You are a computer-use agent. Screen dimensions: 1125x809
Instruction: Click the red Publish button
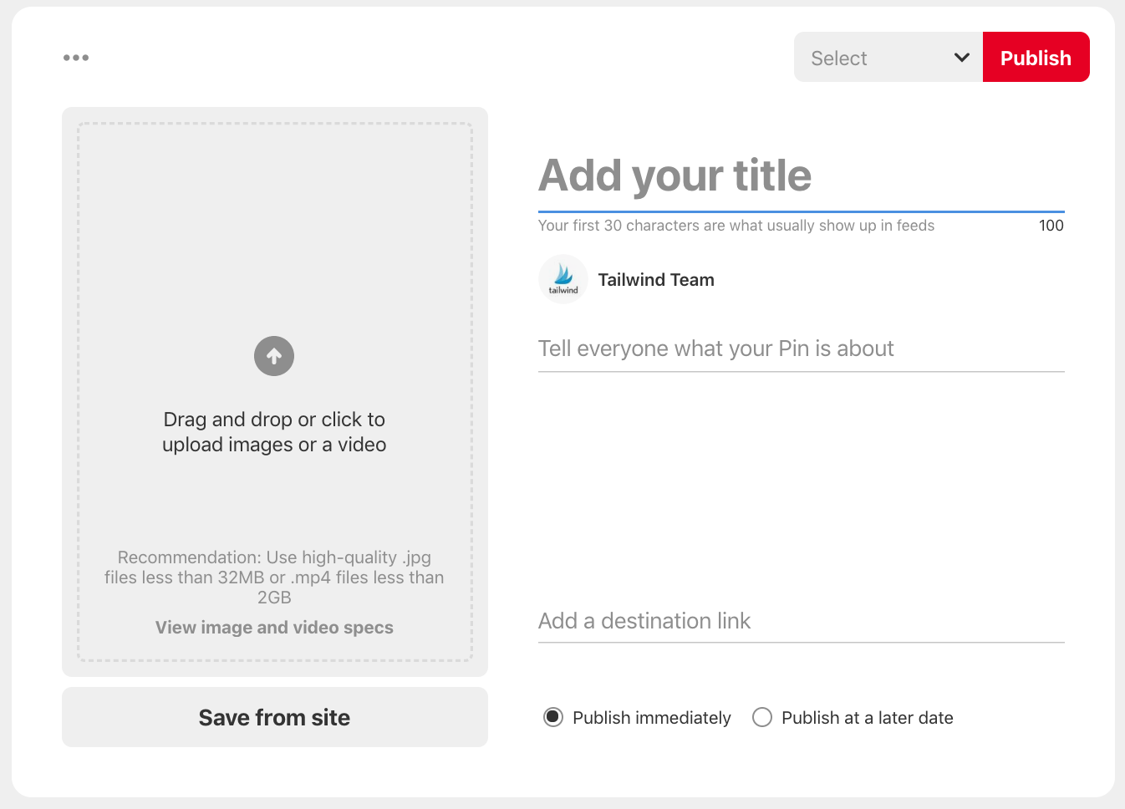pos(1036,57)
